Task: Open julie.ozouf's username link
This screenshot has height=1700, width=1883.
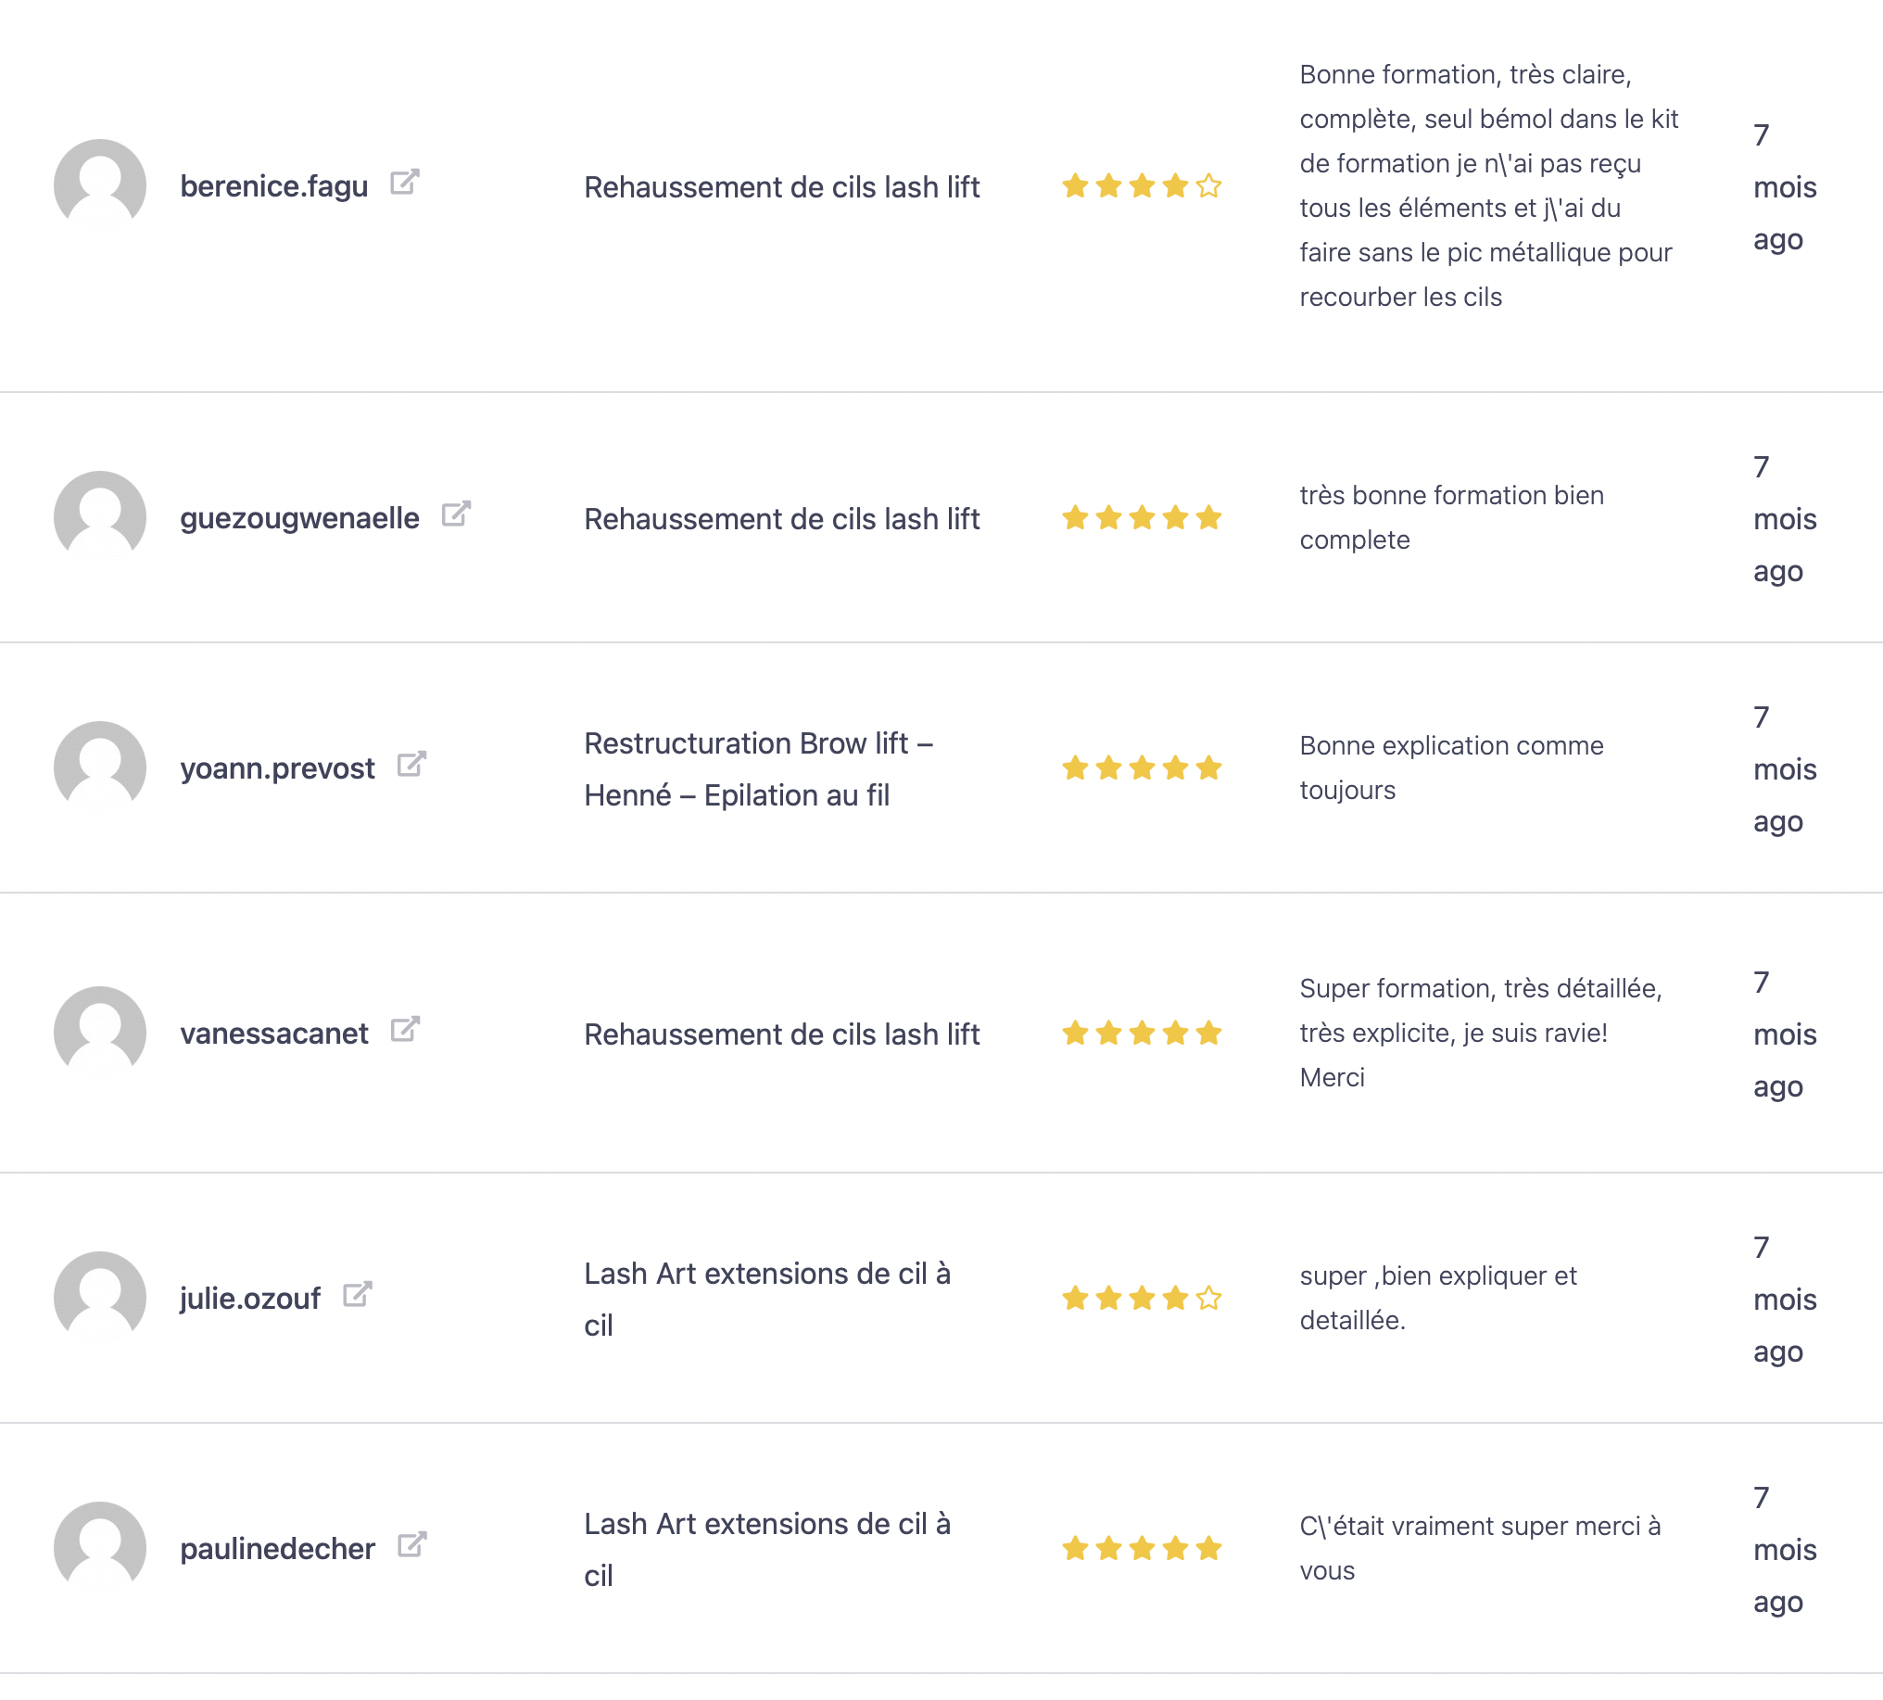Action: [250, 1299]
